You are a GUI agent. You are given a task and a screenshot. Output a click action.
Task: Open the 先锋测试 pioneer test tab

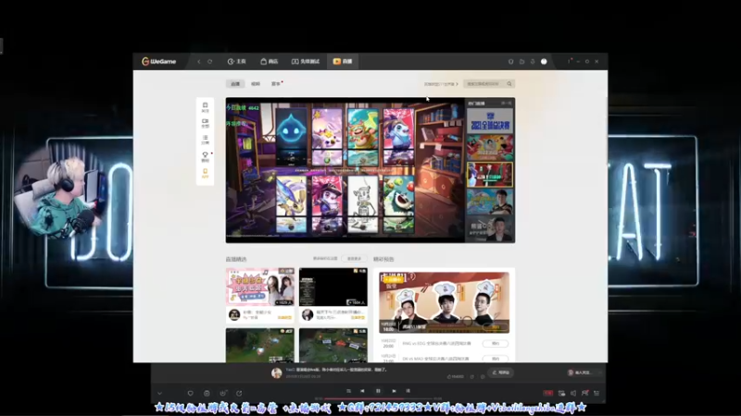click(x=306, y=61)
